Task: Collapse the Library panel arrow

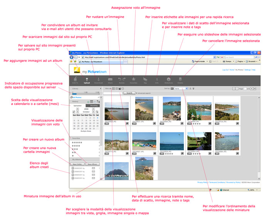Action: point(101,88)
